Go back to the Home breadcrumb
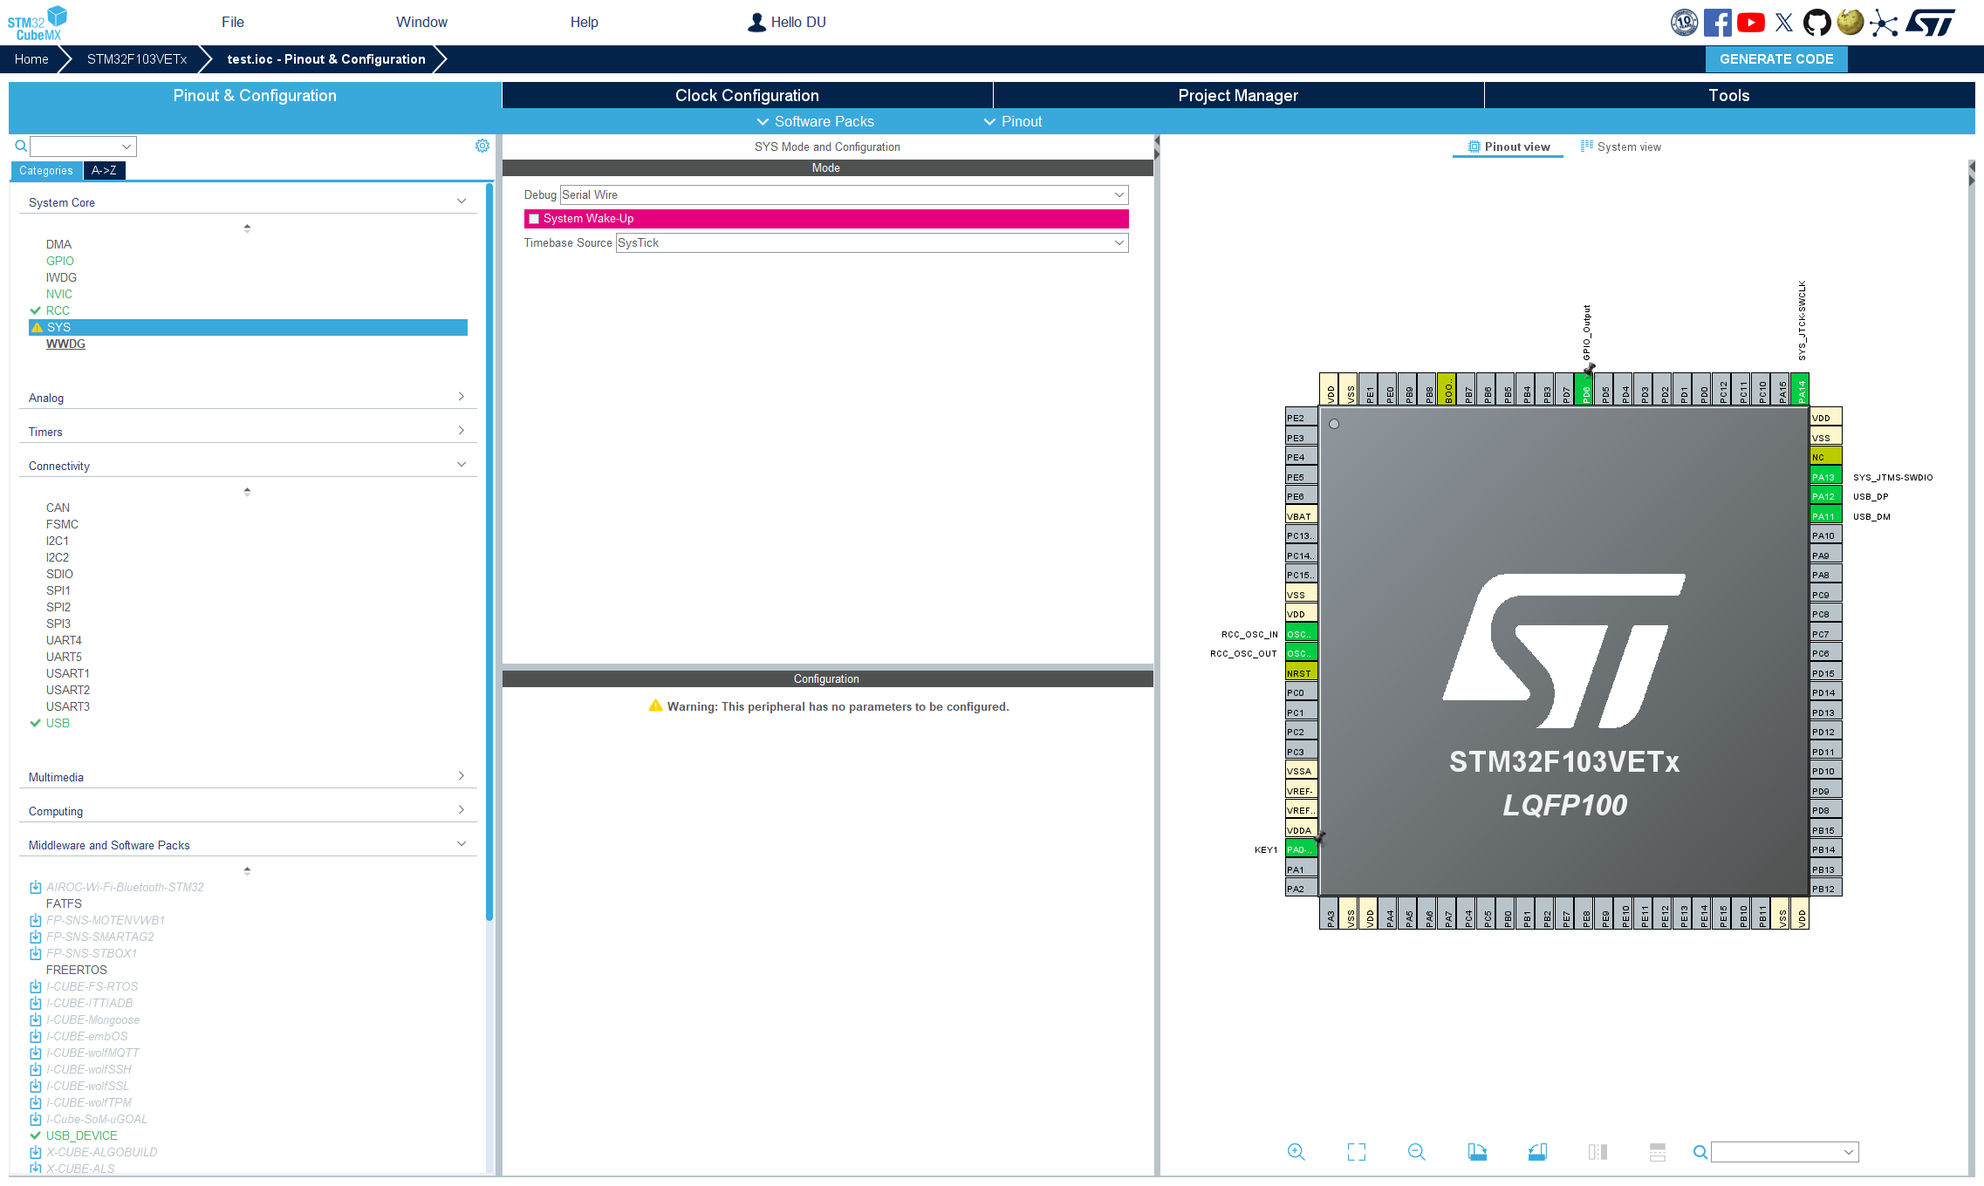The height and width of the screenshot is (1186, 1984). pyautogui.click(x=31, y=58)
